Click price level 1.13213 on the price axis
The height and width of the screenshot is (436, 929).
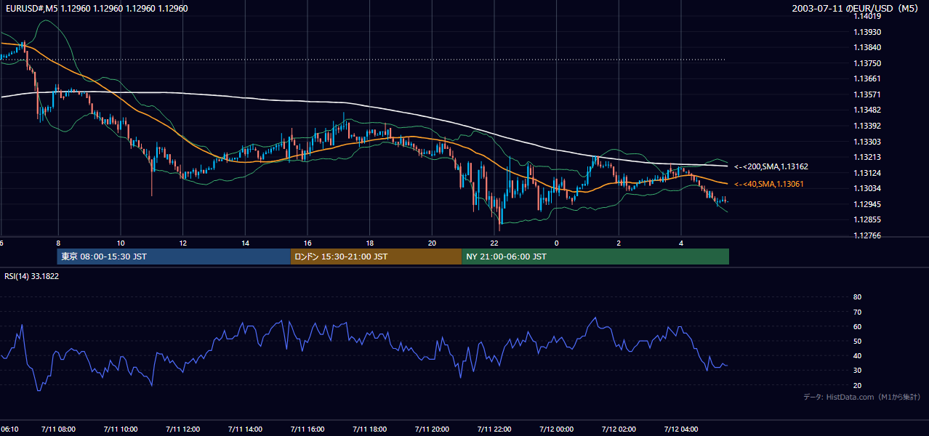(x=866, y=157)
